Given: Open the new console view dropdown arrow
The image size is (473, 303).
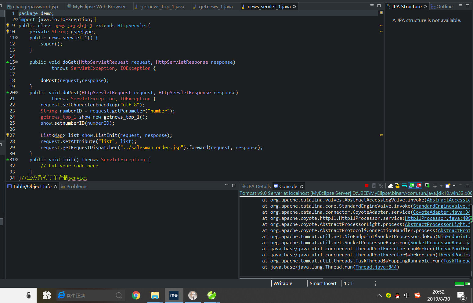Looking at the screenshot, I should tap(454, 186).
